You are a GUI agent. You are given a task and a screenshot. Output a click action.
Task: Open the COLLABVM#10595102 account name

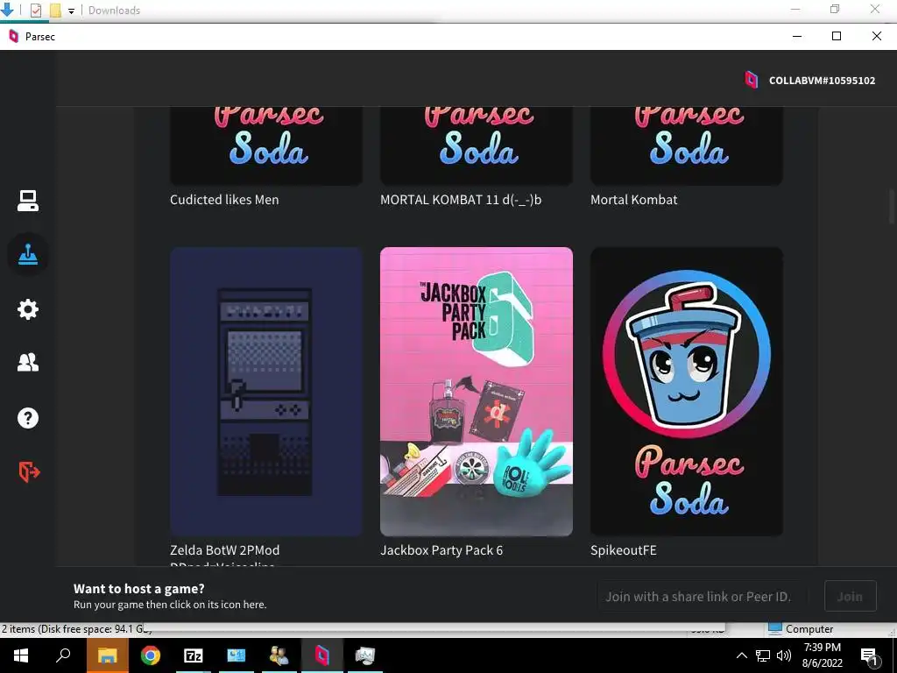pos(822,81)
